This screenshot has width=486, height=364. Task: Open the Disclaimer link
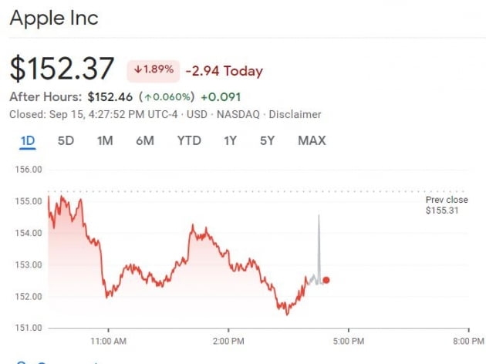coord(297,114)
